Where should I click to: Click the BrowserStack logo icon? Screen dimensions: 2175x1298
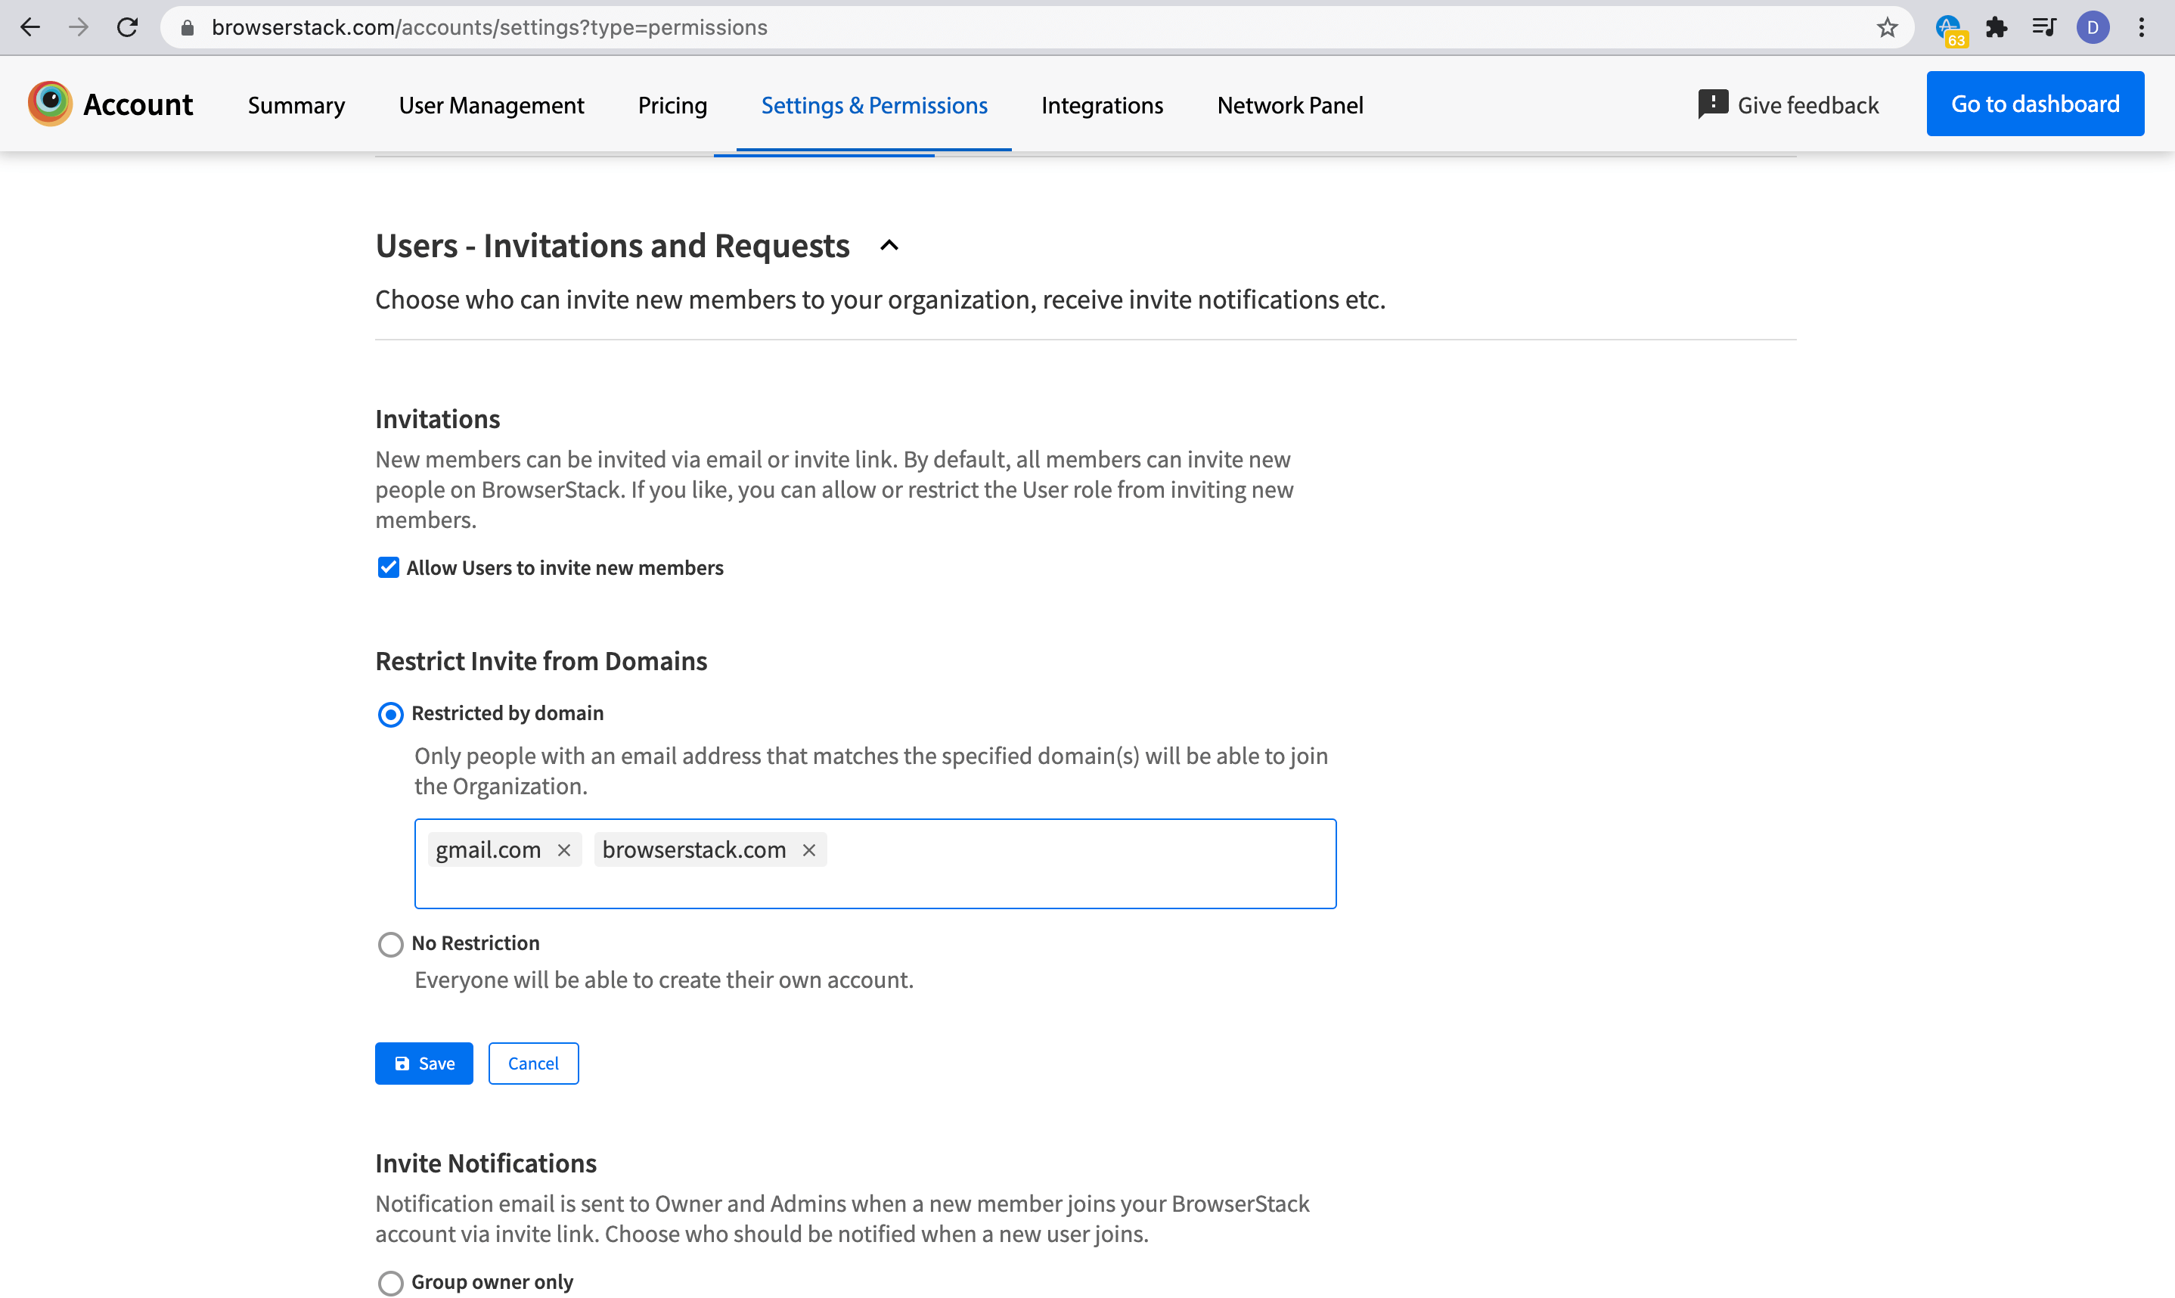[50, 104]
